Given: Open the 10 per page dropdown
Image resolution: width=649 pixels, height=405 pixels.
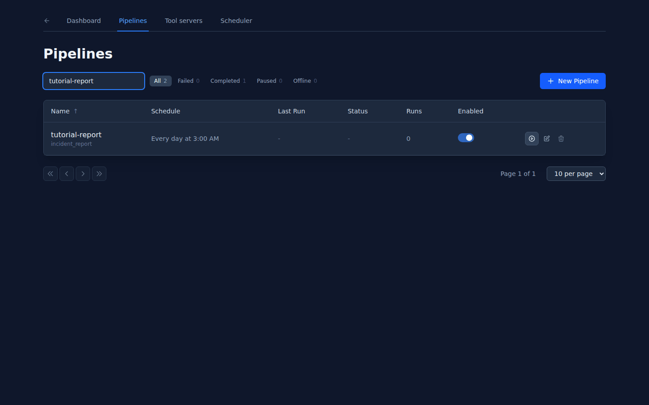Looking at the screenshot, I should (576, 174).
